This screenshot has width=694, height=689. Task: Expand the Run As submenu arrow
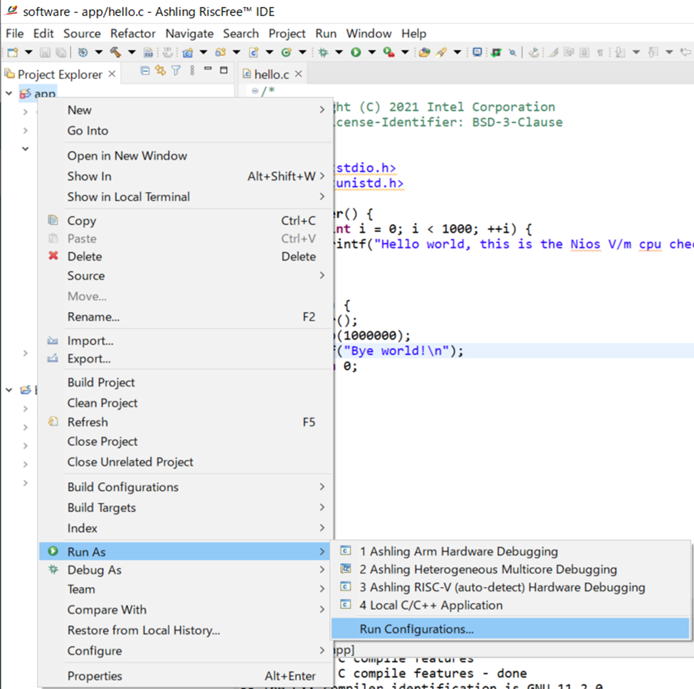pos(321,551)
